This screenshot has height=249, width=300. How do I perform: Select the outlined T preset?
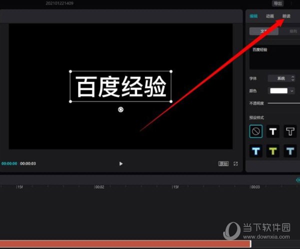coord(290,131)
